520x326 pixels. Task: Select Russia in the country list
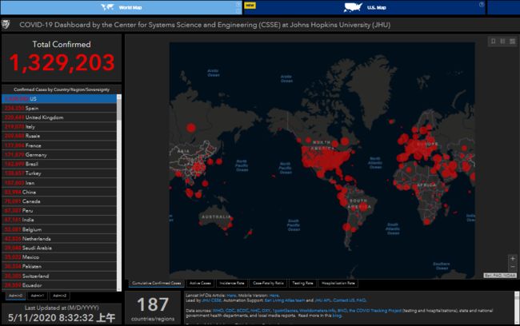click(x=59, y=136)
